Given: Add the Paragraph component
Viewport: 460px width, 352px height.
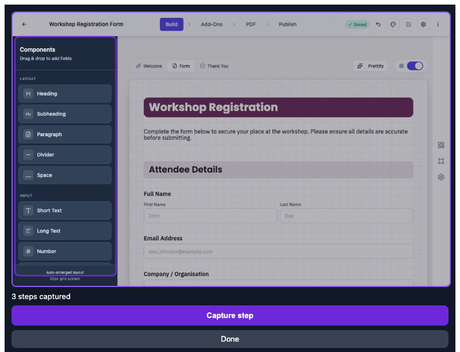Looking at the screenshot, I should click(65, 135).
